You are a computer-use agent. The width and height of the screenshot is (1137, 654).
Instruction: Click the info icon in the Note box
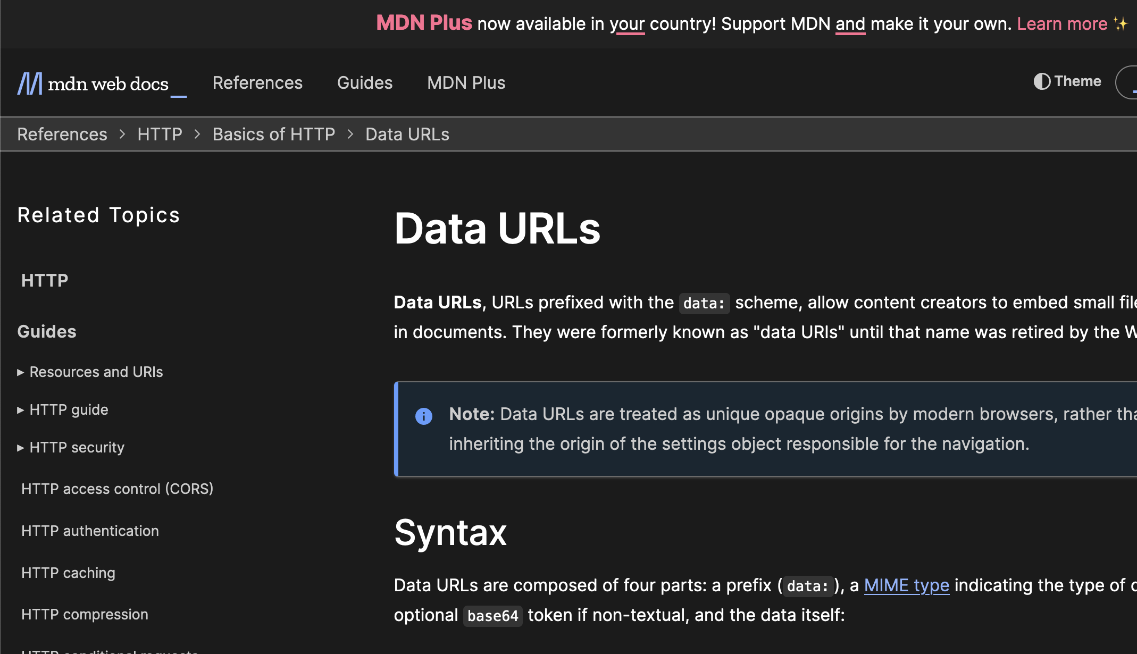(424, 416)
